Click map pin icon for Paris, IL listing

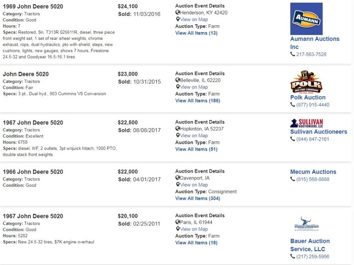tap(178, 229)
